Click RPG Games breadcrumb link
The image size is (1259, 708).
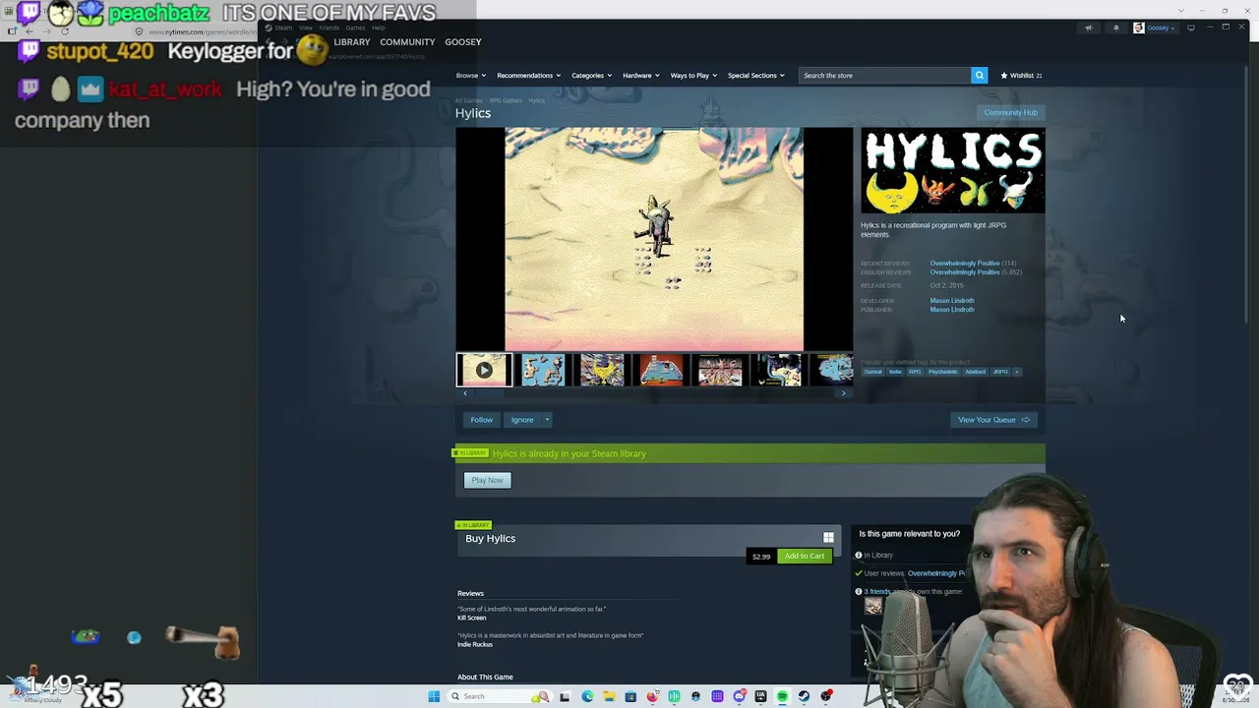pyautogui.click(x=506, y=100)
